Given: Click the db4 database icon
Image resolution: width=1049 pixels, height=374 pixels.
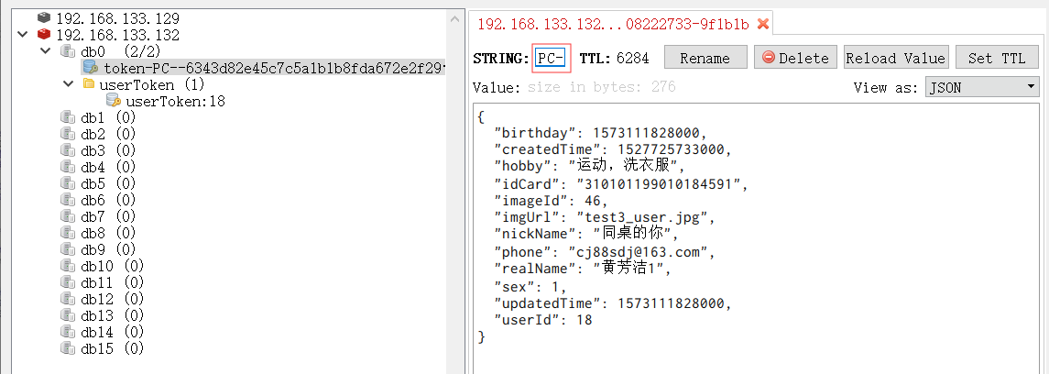Looking at the screenshot, I should tap(68, 167).
